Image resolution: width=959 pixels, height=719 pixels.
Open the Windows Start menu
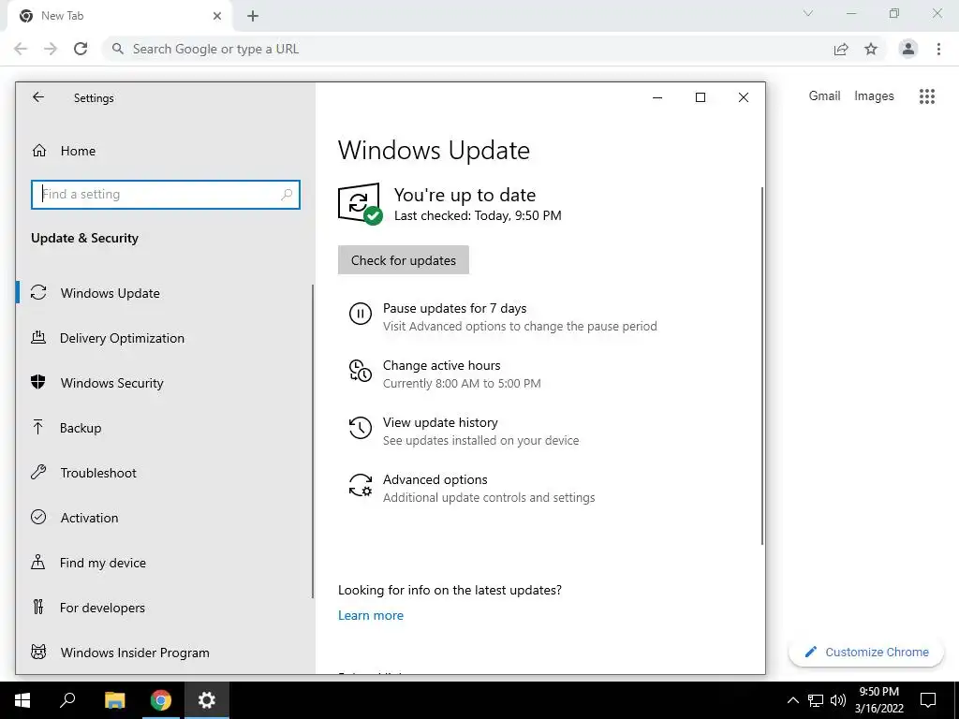click(x=22, y=700)
